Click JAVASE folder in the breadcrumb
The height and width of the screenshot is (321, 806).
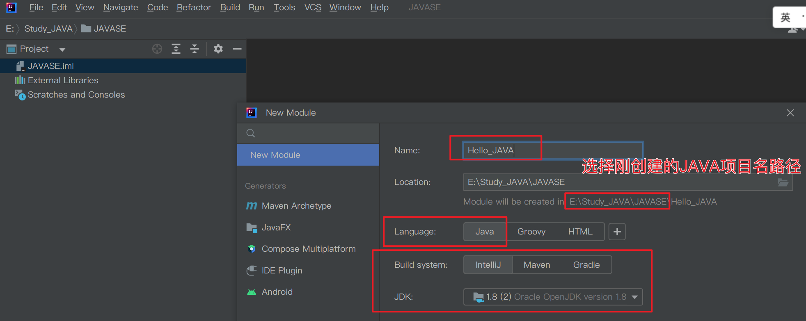[x=104, y=29]
